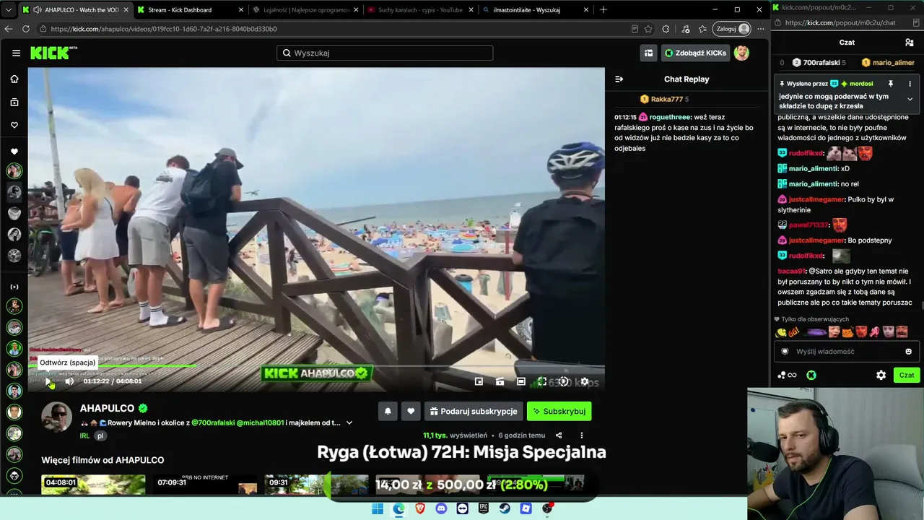
Task: Open Discord from the taskbar
Action: click(x=441, y=508)
